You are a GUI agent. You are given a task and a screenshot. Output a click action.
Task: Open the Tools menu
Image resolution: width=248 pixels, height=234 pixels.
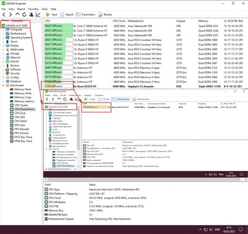(45, 9)
